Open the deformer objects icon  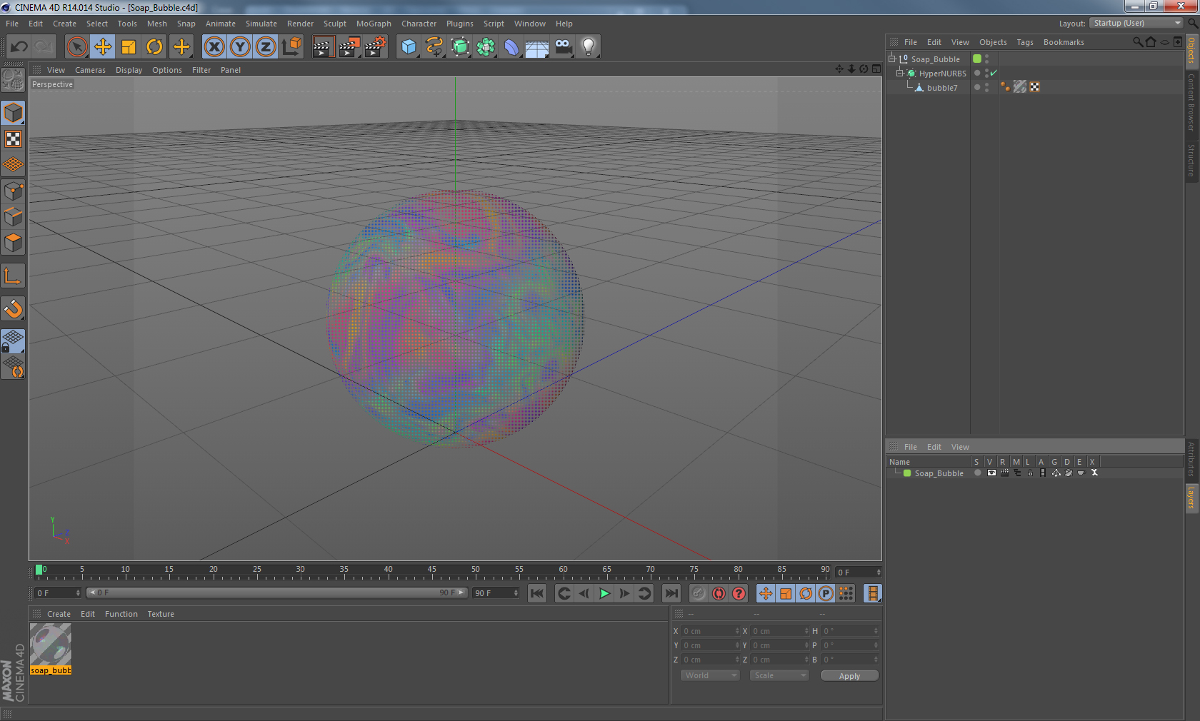[x=511, y=47]
